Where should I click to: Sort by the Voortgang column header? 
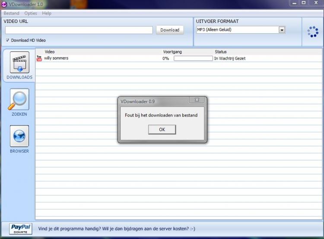click(x=172, y=52)
